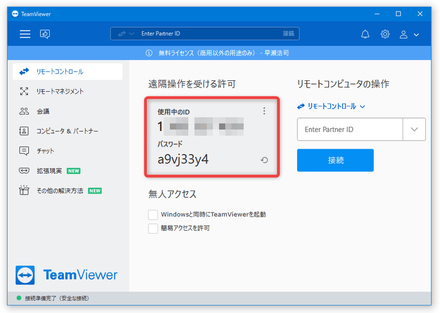Maximize the TeamViewer window

[398, 14]
